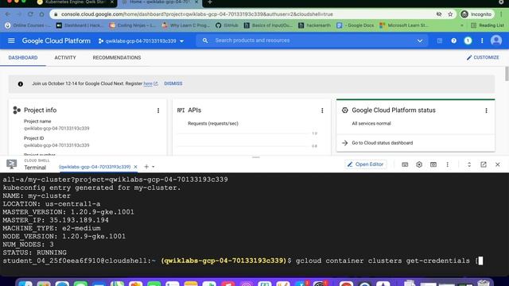Open the navigation hamburger menu
Viewport: 509px width, 286px height.
click(x=11, y=41)
